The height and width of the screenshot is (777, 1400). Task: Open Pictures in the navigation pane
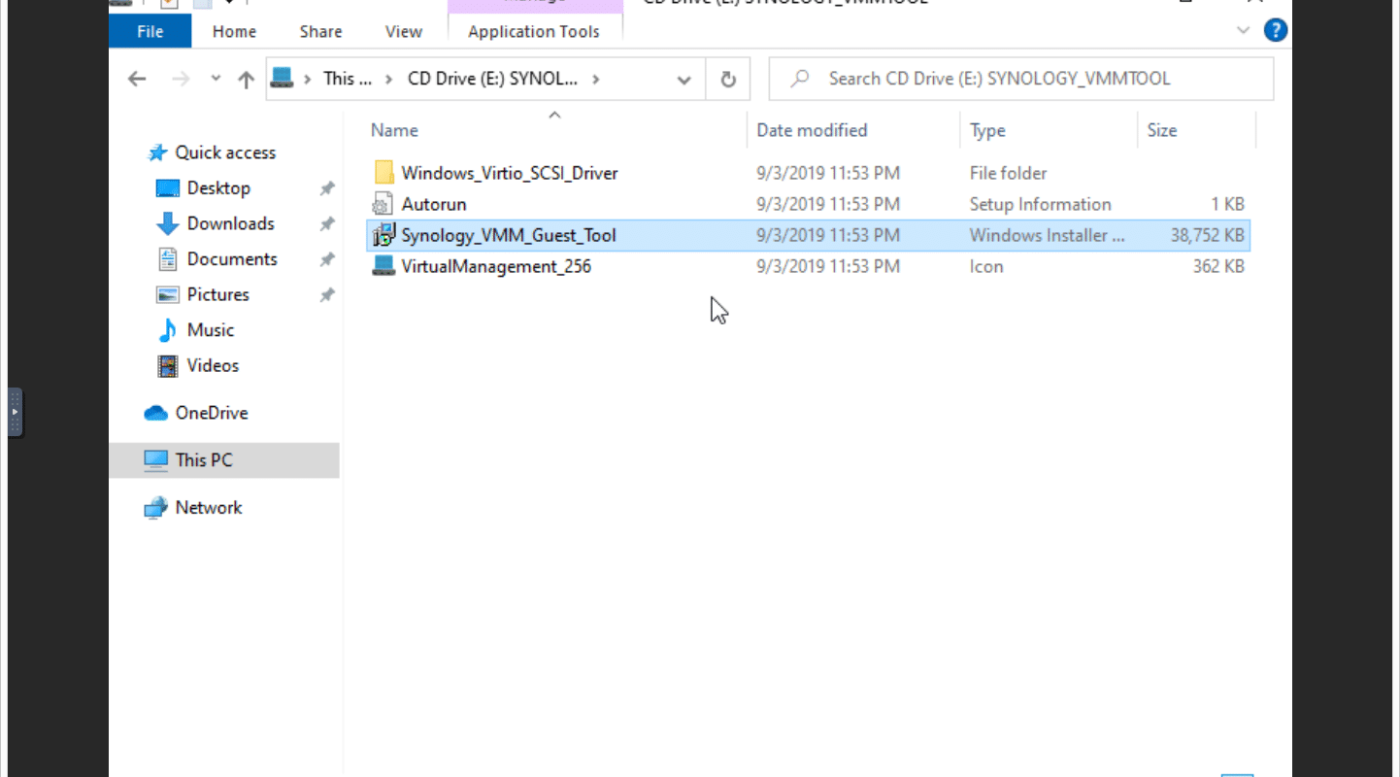217,294
